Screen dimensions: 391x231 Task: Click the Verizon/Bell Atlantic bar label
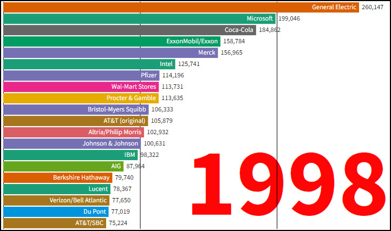78,200
